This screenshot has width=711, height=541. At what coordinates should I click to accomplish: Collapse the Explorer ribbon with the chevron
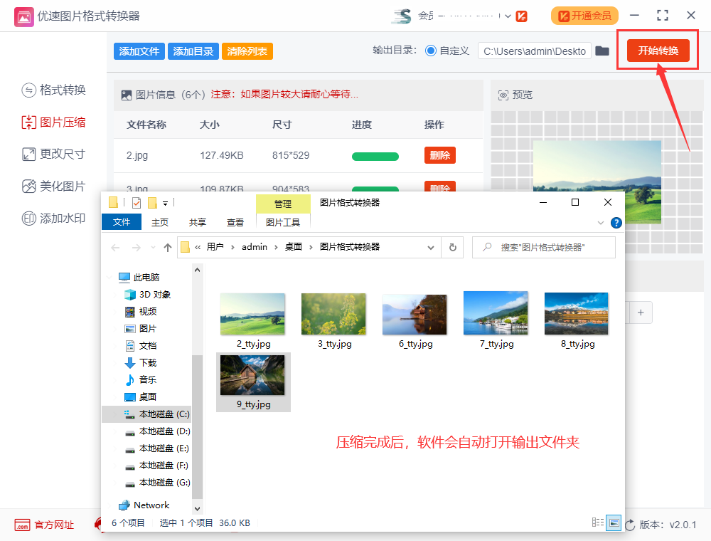point(600,221)
